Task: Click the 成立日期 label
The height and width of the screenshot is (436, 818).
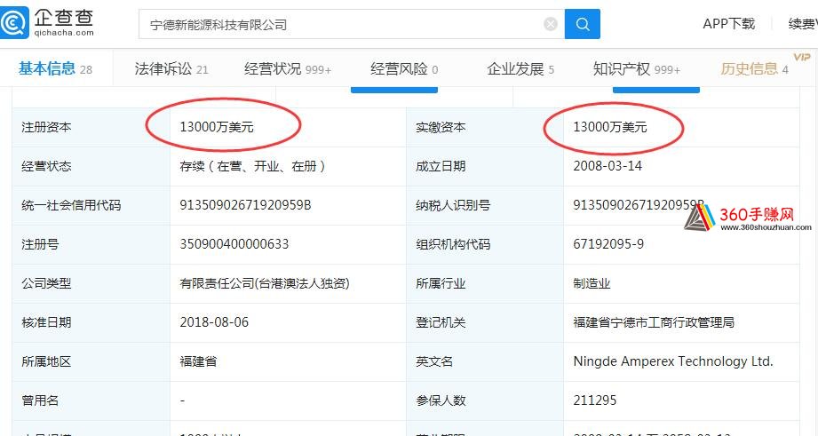Action: tap(441, 166)
